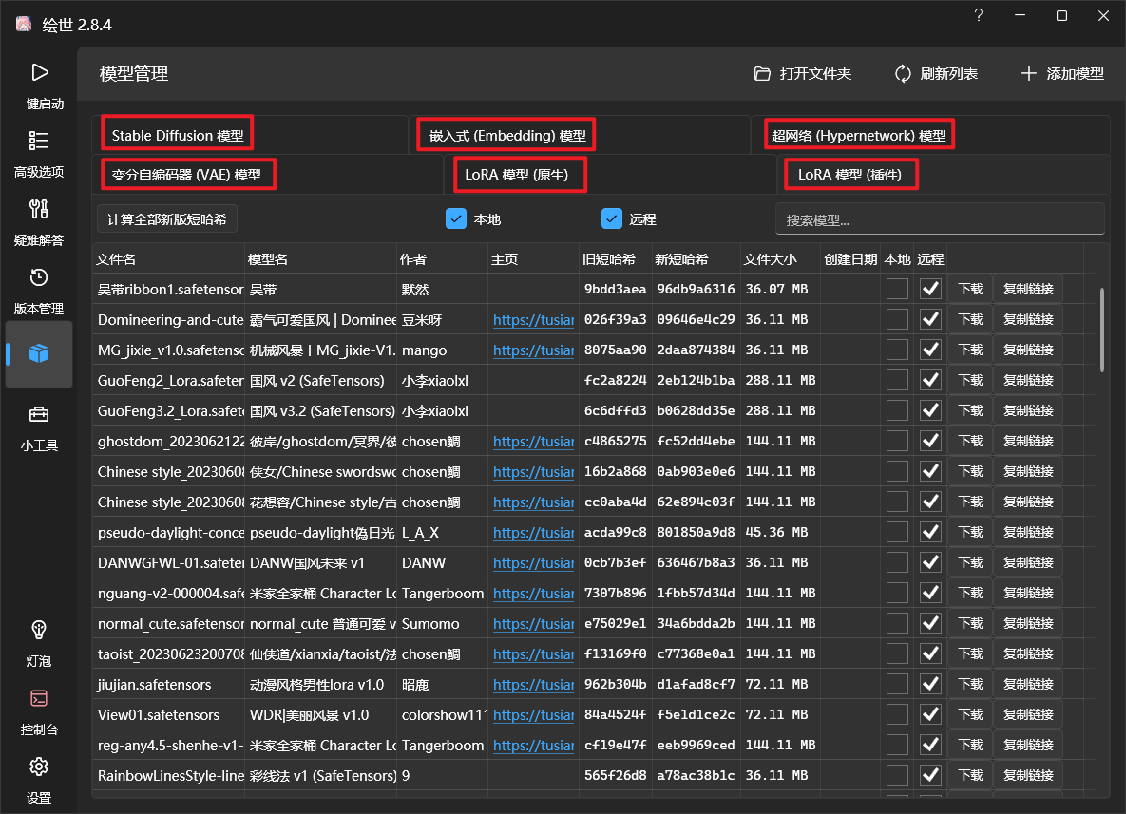
Task: Sort by 模型名 column header
Action: [x=320, y=259]
